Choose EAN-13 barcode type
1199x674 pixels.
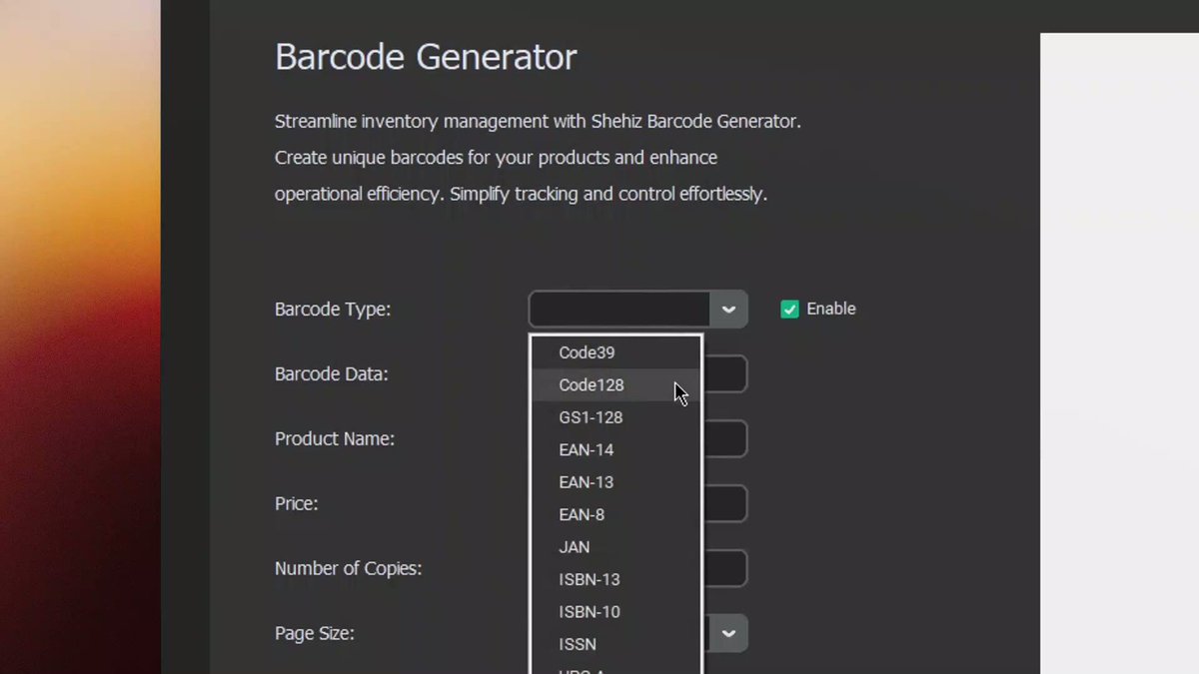pos(615,482)
